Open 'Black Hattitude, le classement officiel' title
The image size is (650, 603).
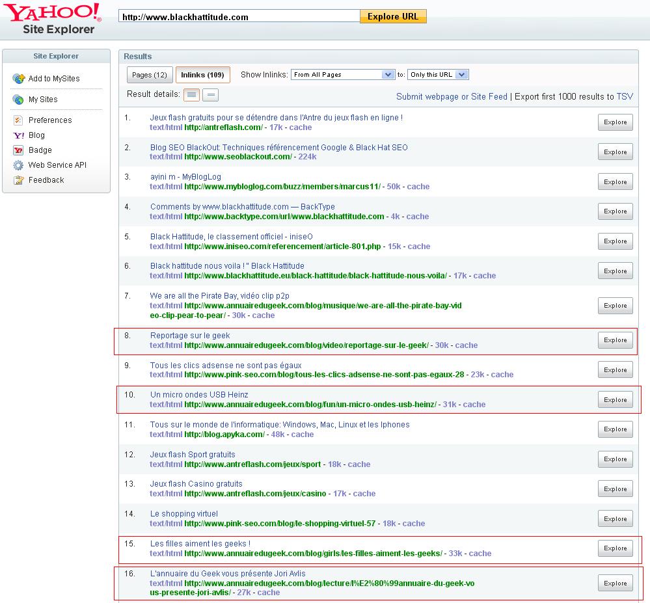(232, 237)
